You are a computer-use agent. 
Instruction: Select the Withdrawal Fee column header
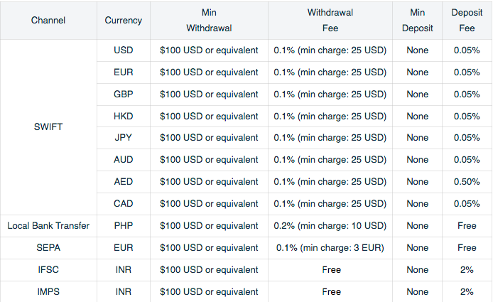pyautogui.click(x=330, y=21)
